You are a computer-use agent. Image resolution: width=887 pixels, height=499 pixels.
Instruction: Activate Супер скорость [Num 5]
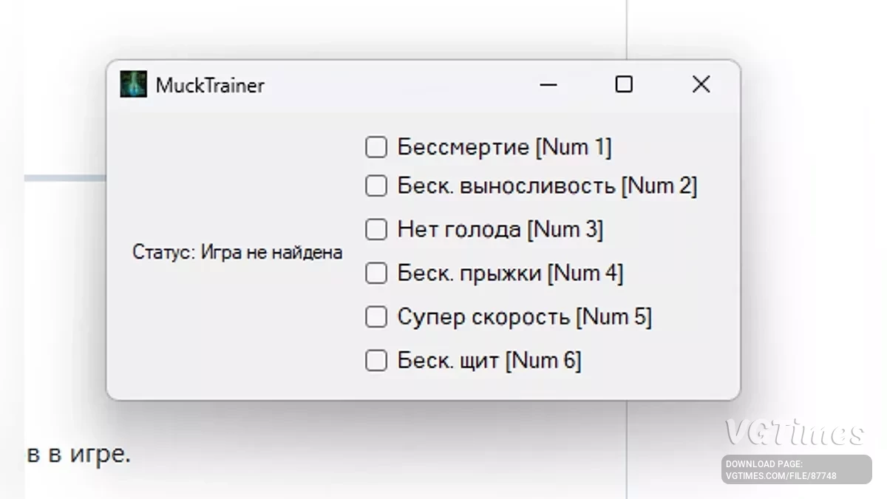click(376, 316)
